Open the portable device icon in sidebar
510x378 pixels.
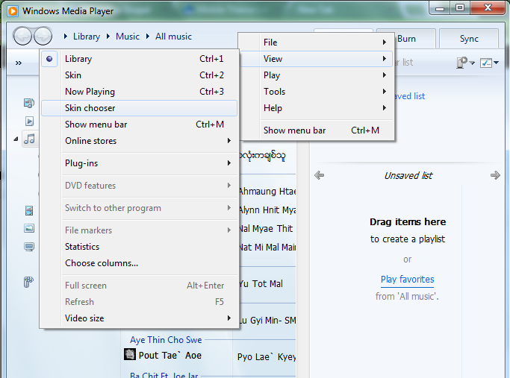(28, 282)
